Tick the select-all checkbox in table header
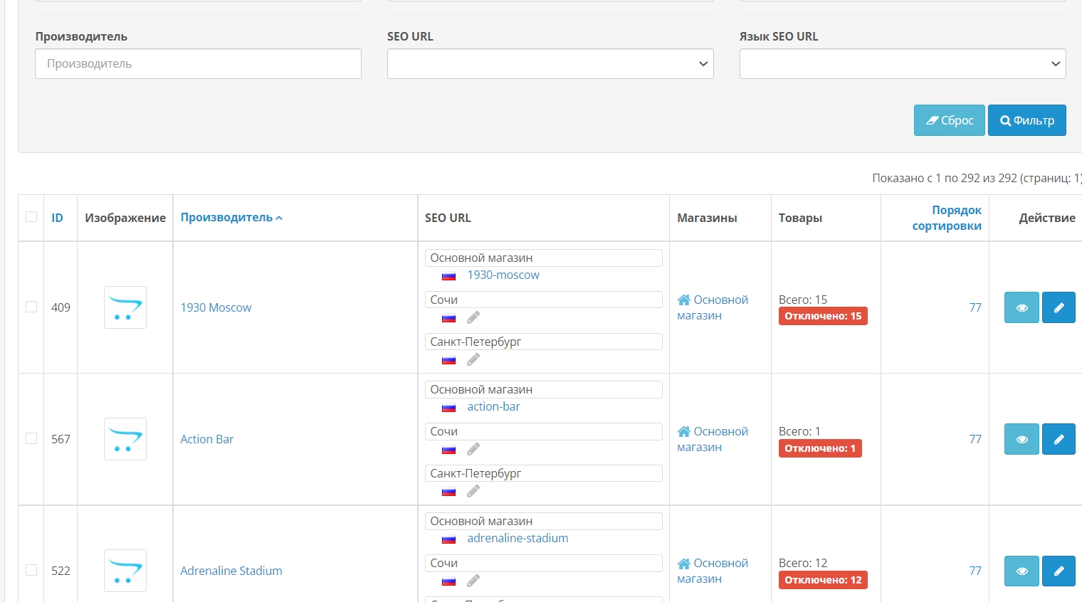The width and height of the screenshot is (1082, 602). (x=31, y=217)
